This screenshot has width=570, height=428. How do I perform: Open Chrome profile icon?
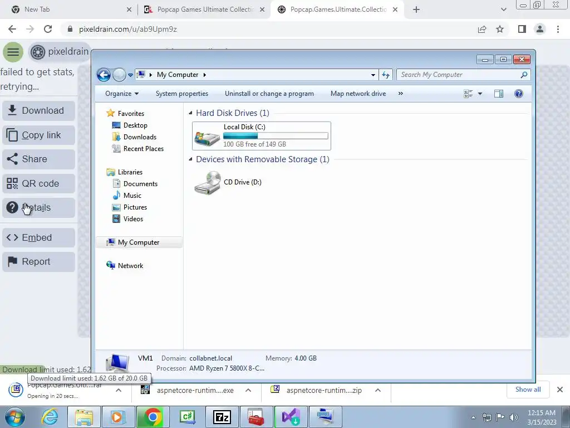[540, 29]
